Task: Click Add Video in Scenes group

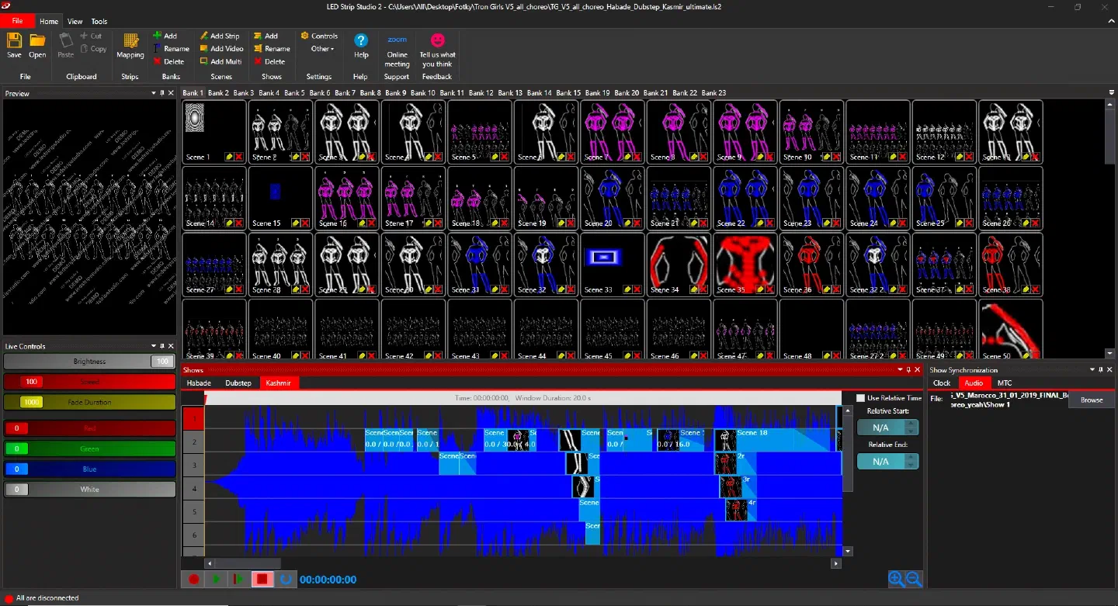Action: (221, 48)
